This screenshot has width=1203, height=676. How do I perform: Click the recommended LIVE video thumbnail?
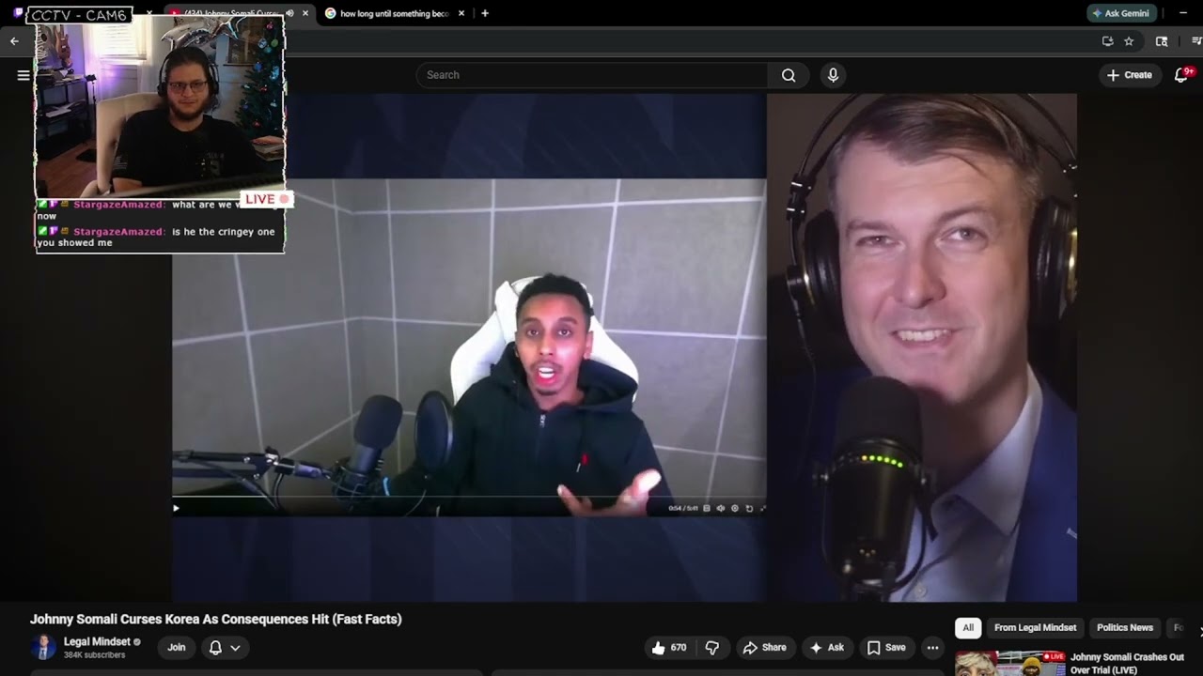coord(1010,663)
